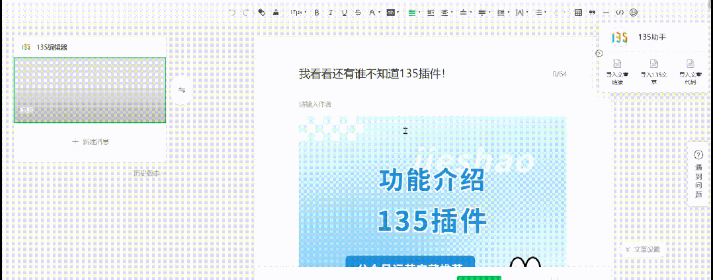Screen dimensions: 713x280
Task: Open the emoji picker
Action: (634, 12)
